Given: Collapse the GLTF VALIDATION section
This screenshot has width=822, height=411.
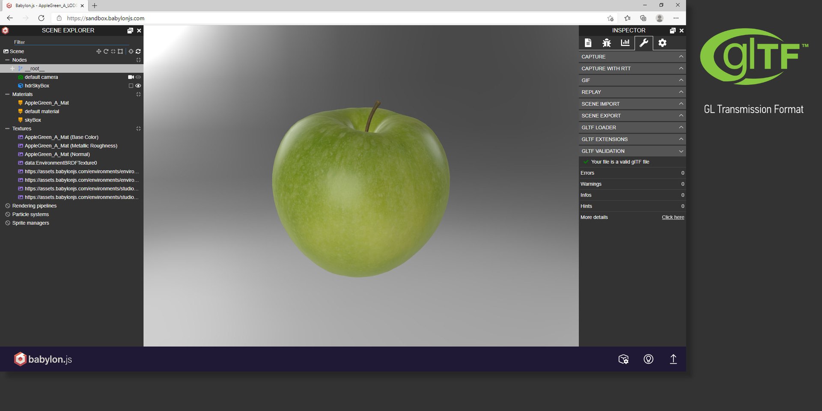Looking at the screenshot, I should pos(632,151).
